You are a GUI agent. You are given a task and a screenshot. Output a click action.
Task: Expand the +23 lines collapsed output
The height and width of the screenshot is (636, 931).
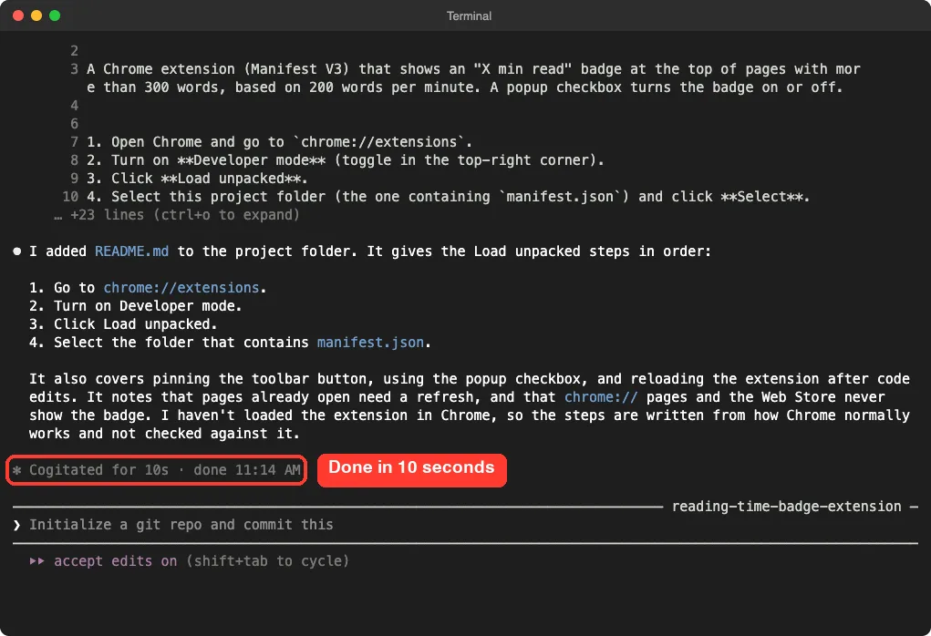pyautogui.click(x=177, y=215)
